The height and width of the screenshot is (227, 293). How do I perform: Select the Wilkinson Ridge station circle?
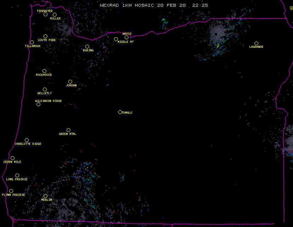pos(38,104)
